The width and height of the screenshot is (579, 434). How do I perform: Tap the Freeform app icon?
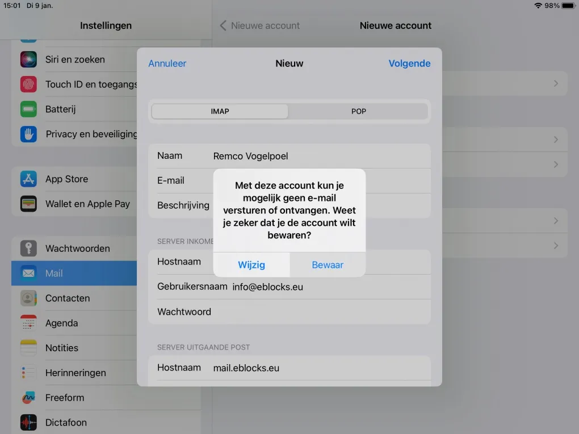[x=28, y=398]
